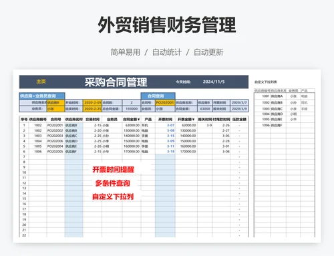Select the 合同查询 section header
The width and height of the screenshot is (334, 256).
(x=158, y=96)
